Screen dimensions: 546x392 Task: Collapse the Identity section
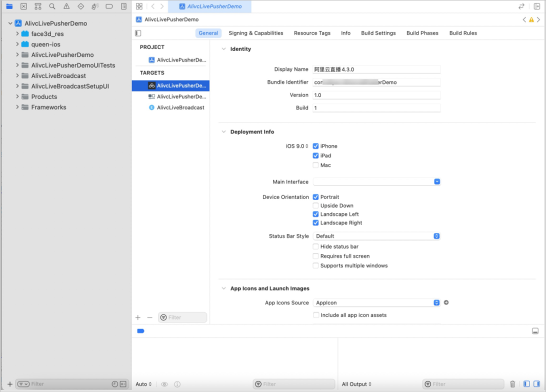223,49
